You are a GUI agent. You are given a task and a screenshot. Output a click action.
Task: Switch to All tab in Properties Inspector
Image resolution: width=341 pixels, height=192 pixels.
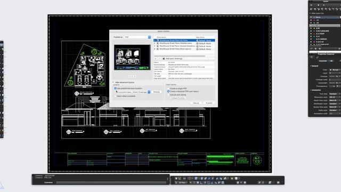[x=331, y=61]
